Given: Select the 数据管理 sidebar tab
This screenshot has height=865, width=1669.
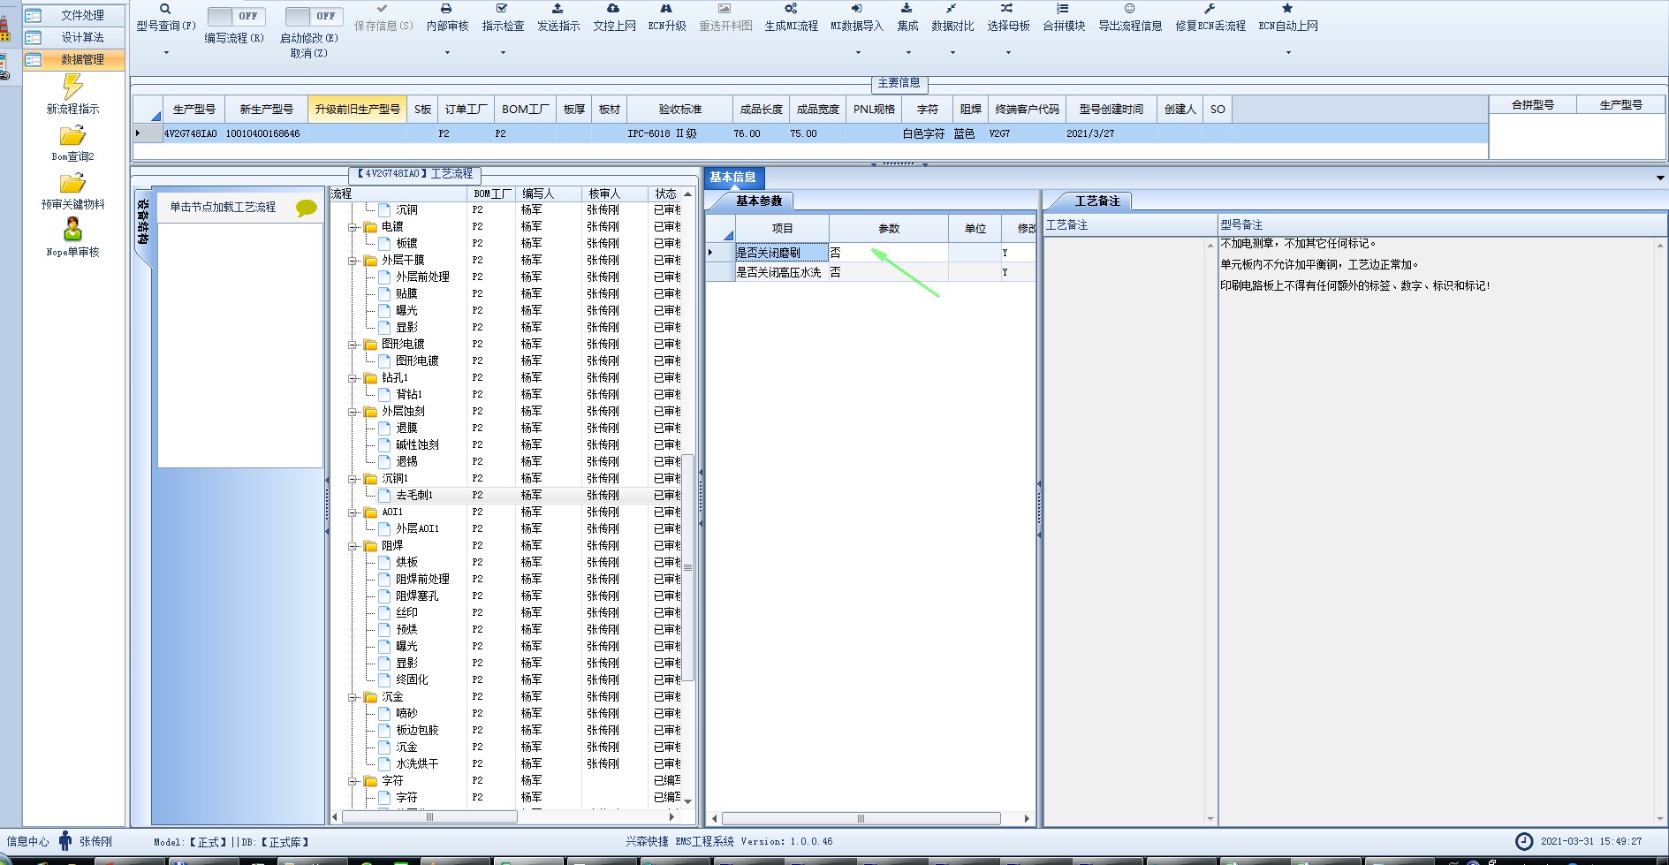Looking at the screenshot, I should point(74,59).
